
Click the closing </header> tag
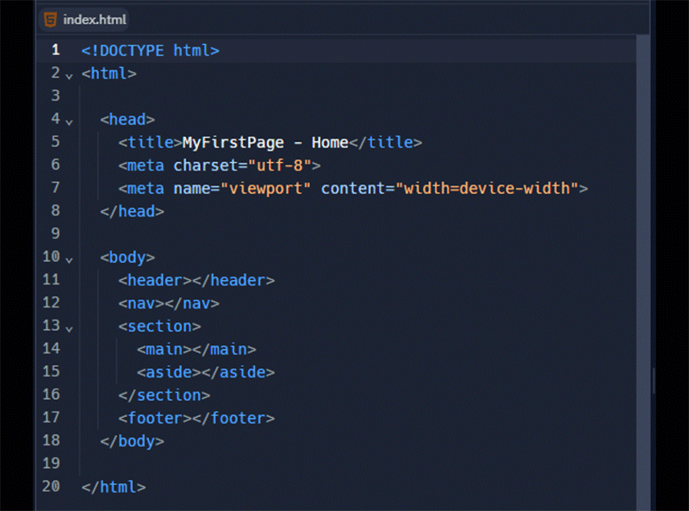[233, 280]
